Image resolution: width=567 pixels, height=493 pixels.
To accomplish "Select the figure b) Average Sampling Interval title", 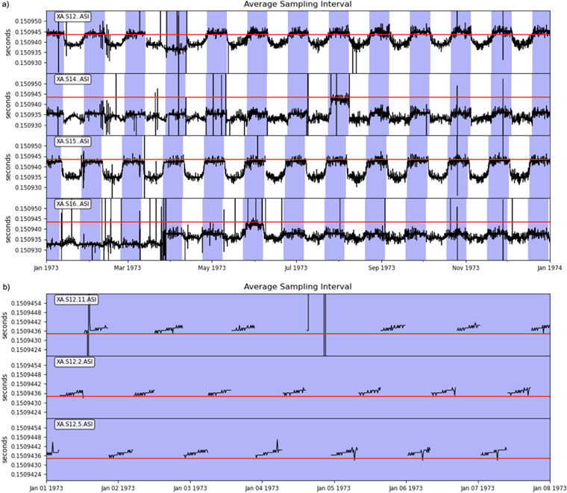I will pos(298,287).
